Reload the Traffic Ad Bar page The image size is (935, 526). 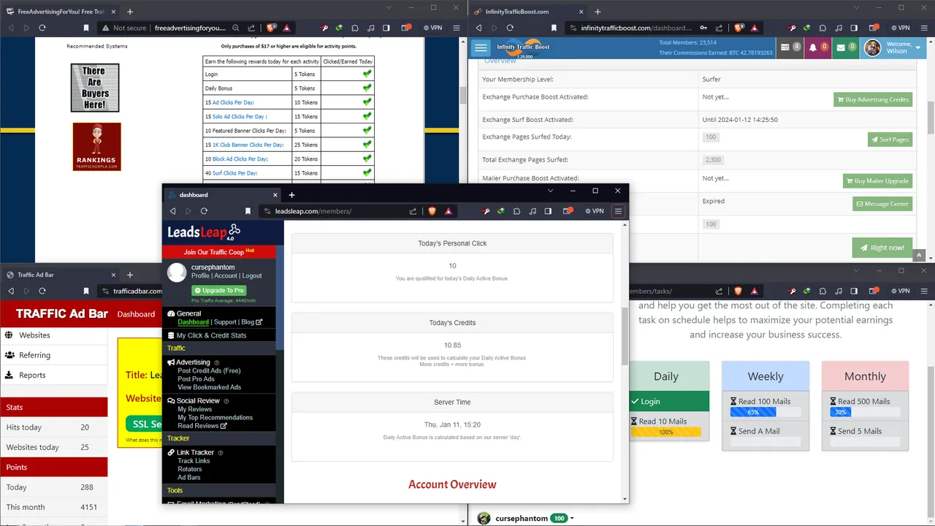42,291
